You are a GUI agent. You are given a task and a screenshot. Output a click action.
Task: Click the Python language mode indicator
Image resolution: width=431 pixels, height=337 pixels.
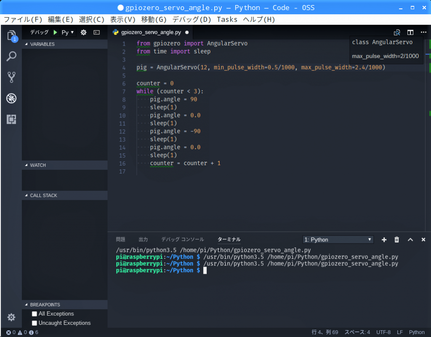tap(416, 332)
